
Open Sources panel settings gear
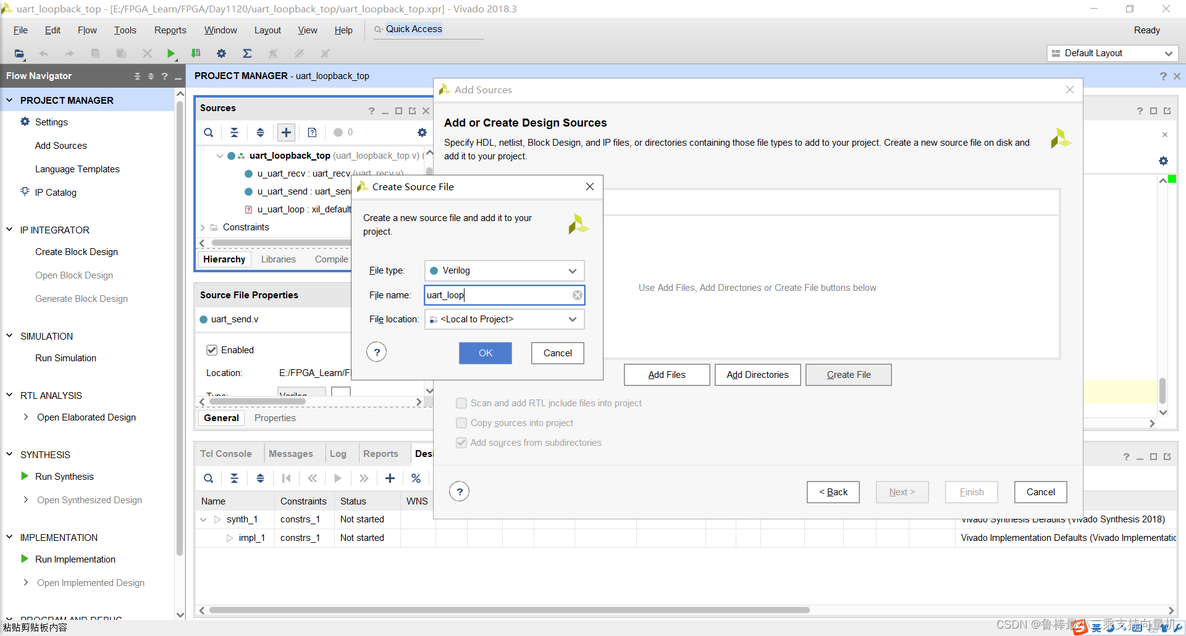(422, 132)
